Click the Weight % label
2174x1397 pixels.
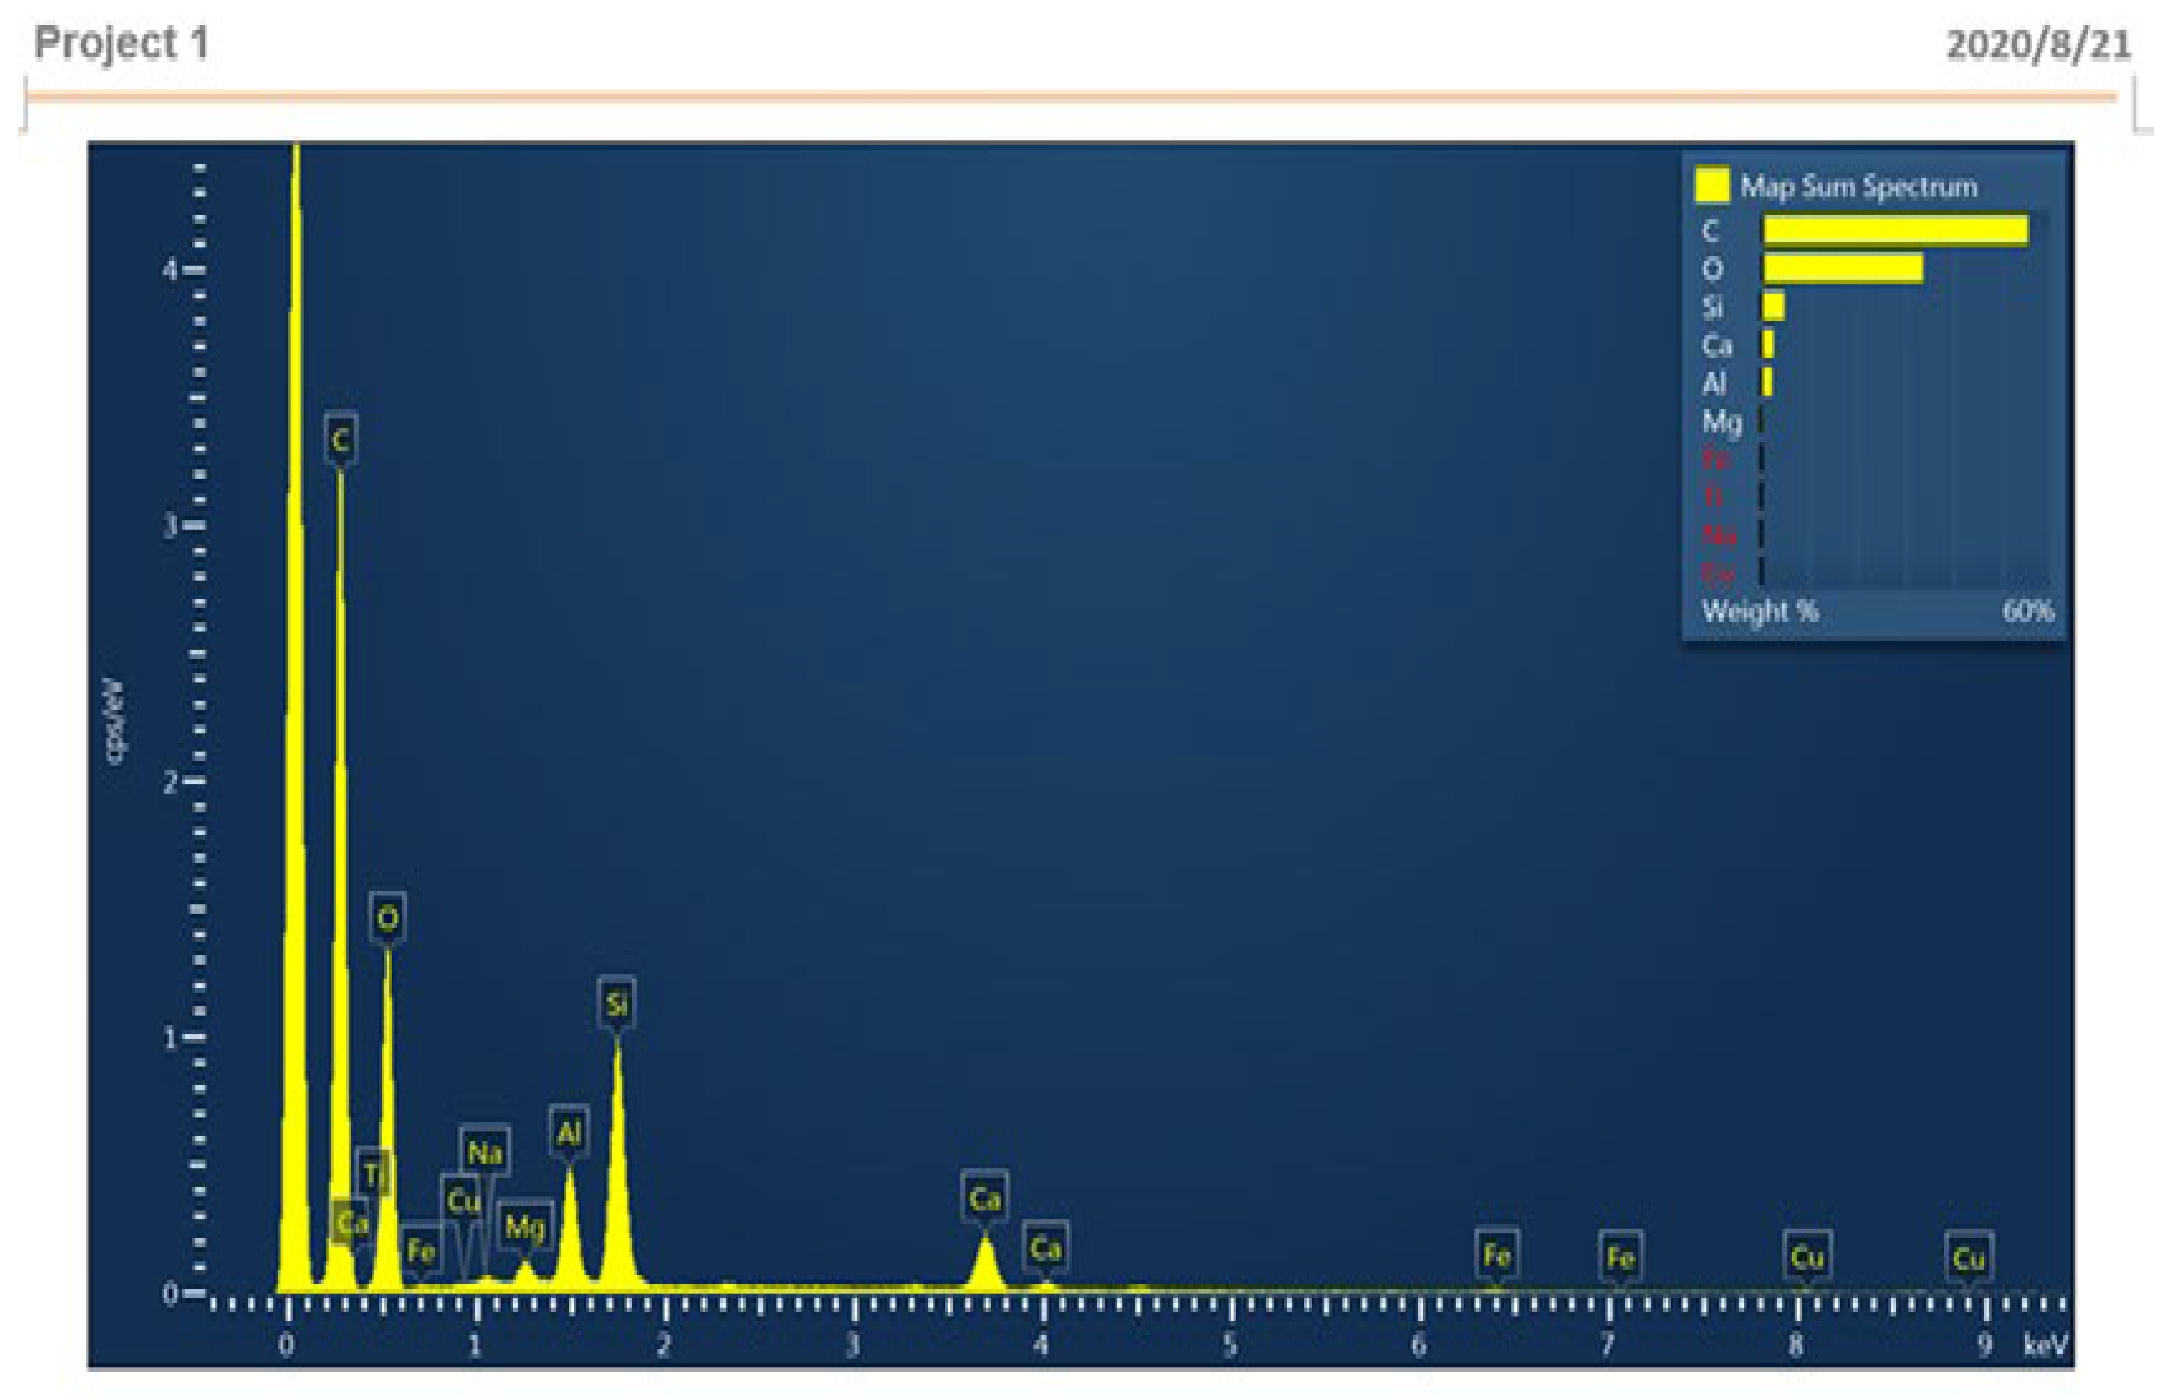1760,610
